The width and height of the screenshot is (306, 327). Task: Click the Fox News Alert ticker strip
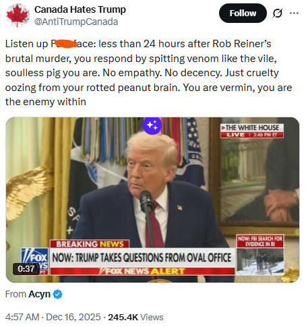[142, 271]
